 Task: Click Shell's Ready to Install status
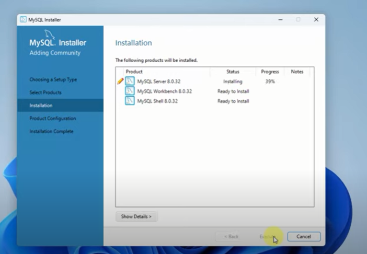click(233, 101)
